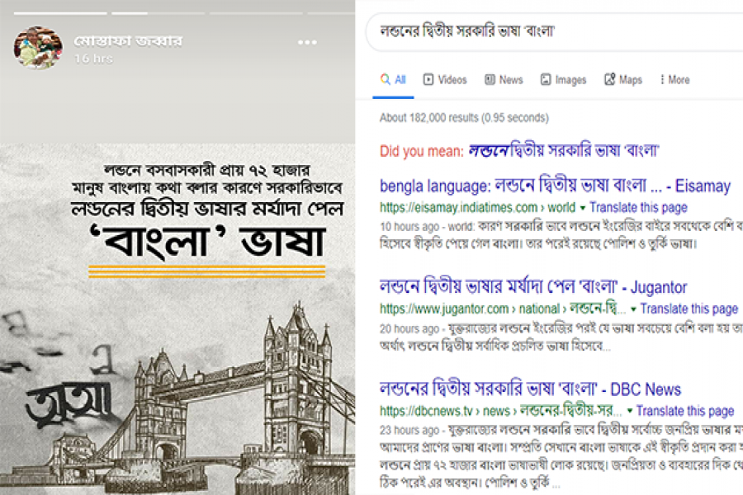Open the three-dot story options menu
The width and height of the screenshot is (743, 495).
pyautogui.click(x=307, y=42)
